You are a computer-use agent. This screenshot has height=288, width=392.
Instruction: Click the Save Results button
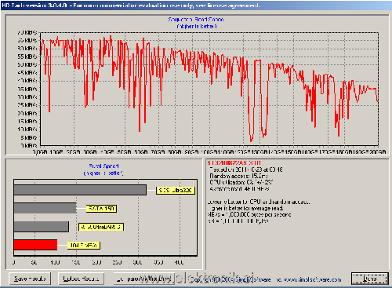(x=30, y=279)
